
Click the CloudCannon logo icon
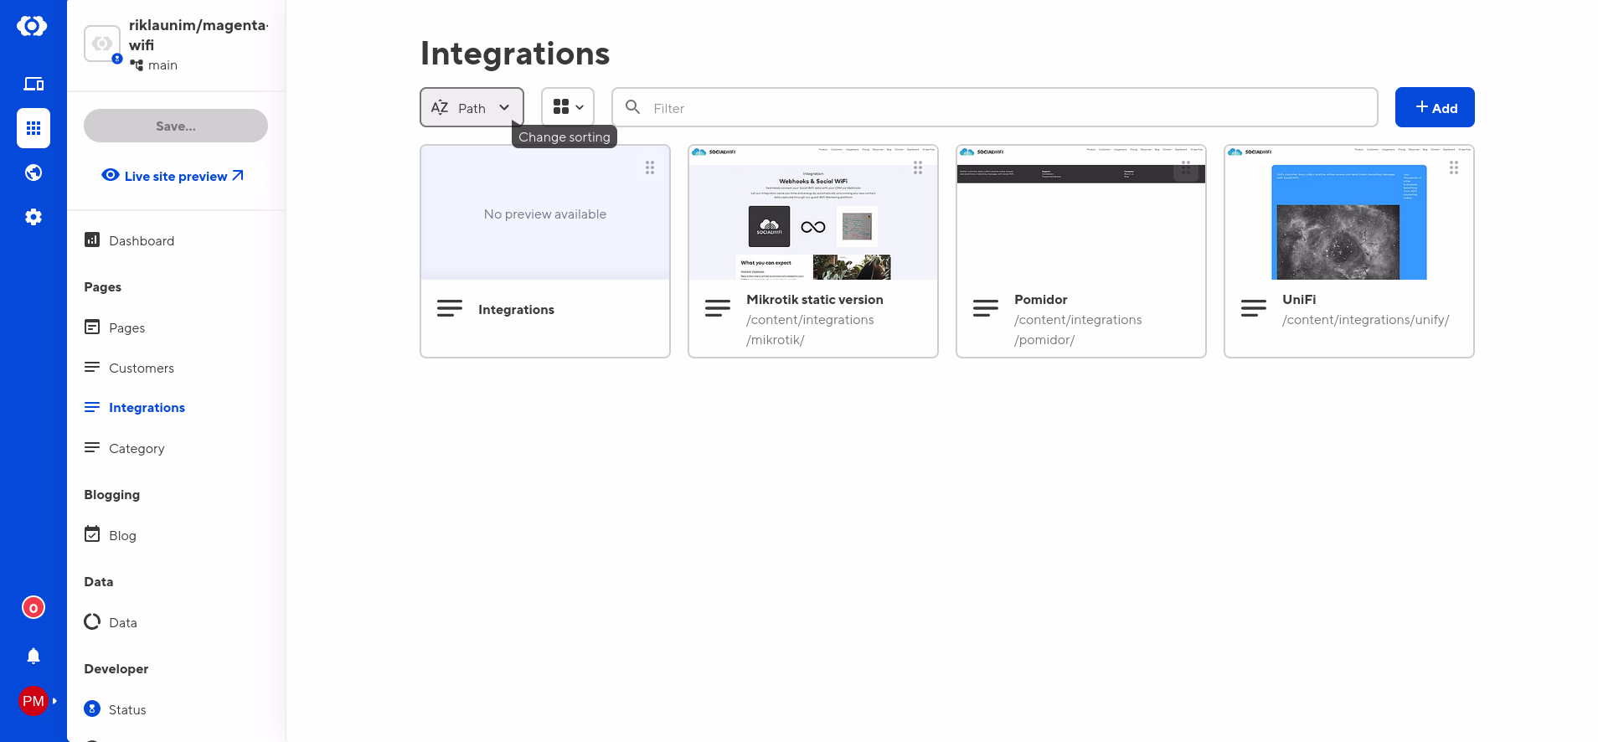[x=32, y=26]
